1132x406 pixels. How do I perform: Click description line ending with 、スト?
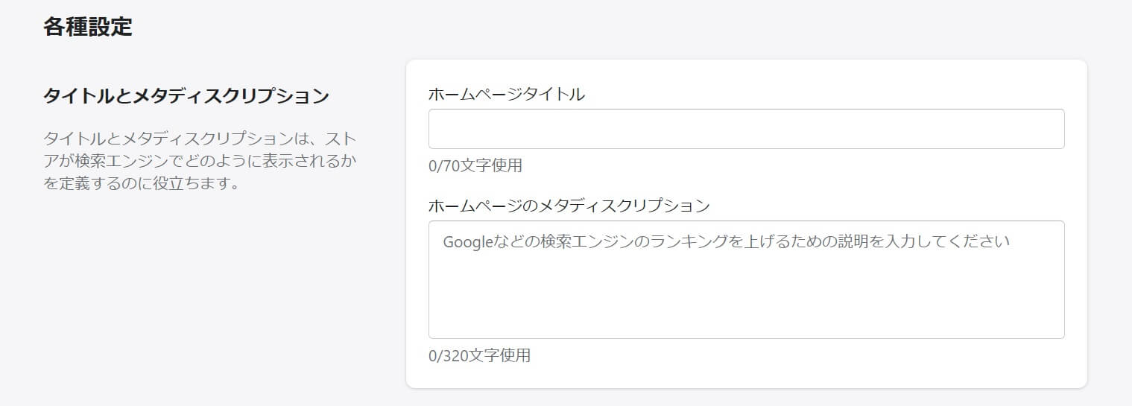[x=201, y=138]
